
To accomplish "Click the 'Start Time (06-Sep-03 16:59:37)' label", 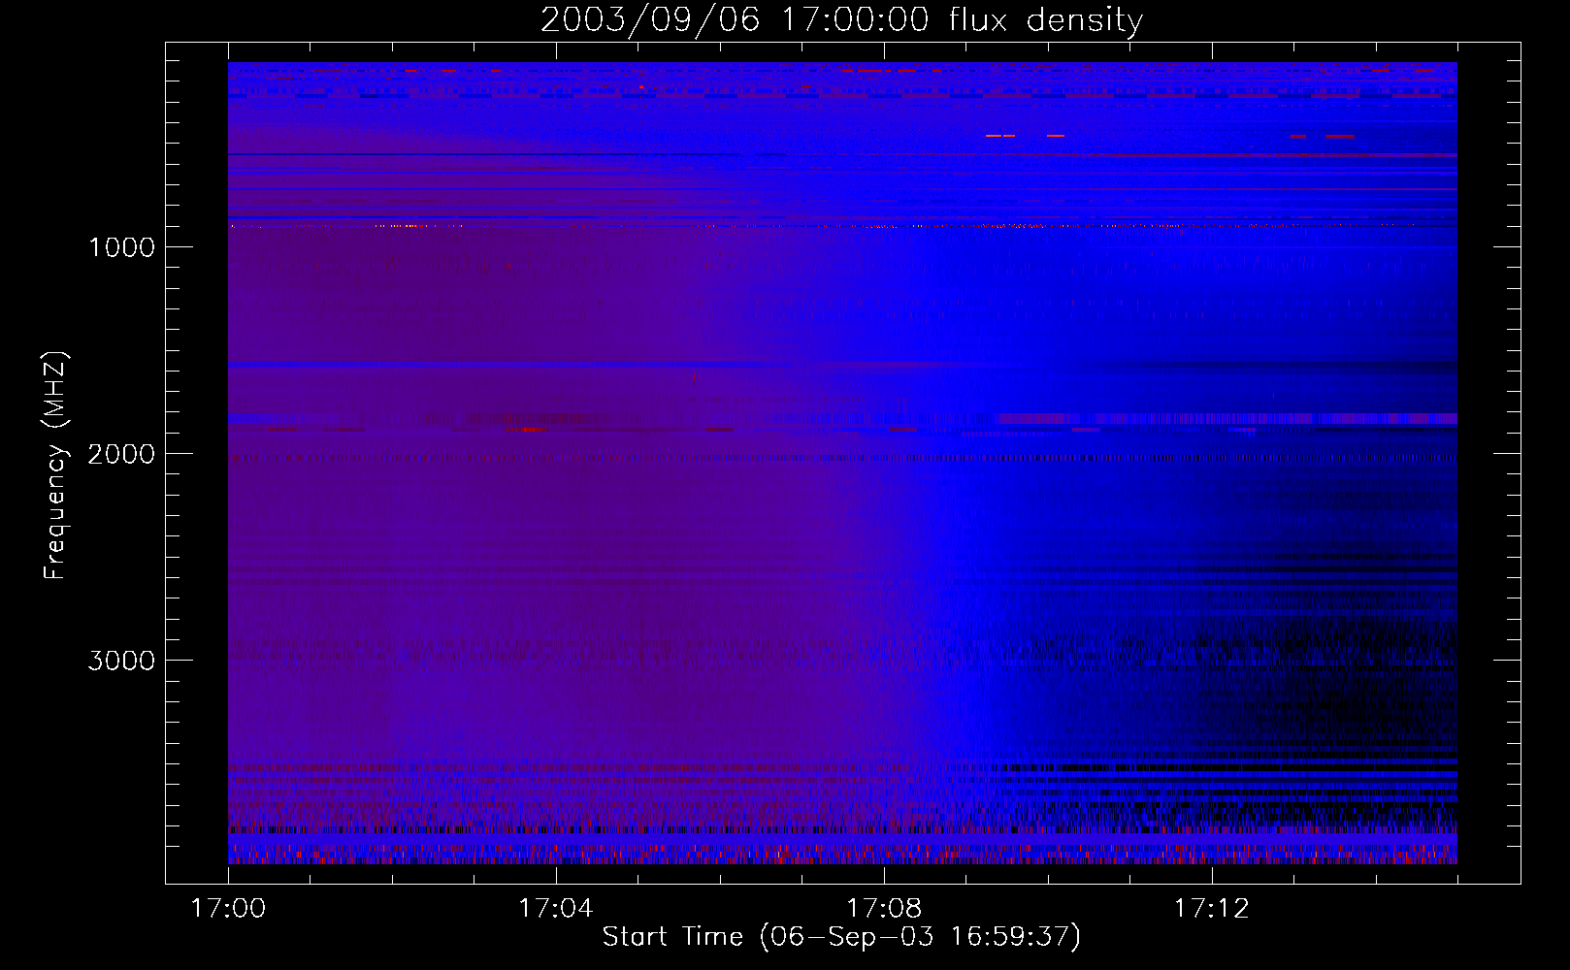I will [x=841, y=937].
